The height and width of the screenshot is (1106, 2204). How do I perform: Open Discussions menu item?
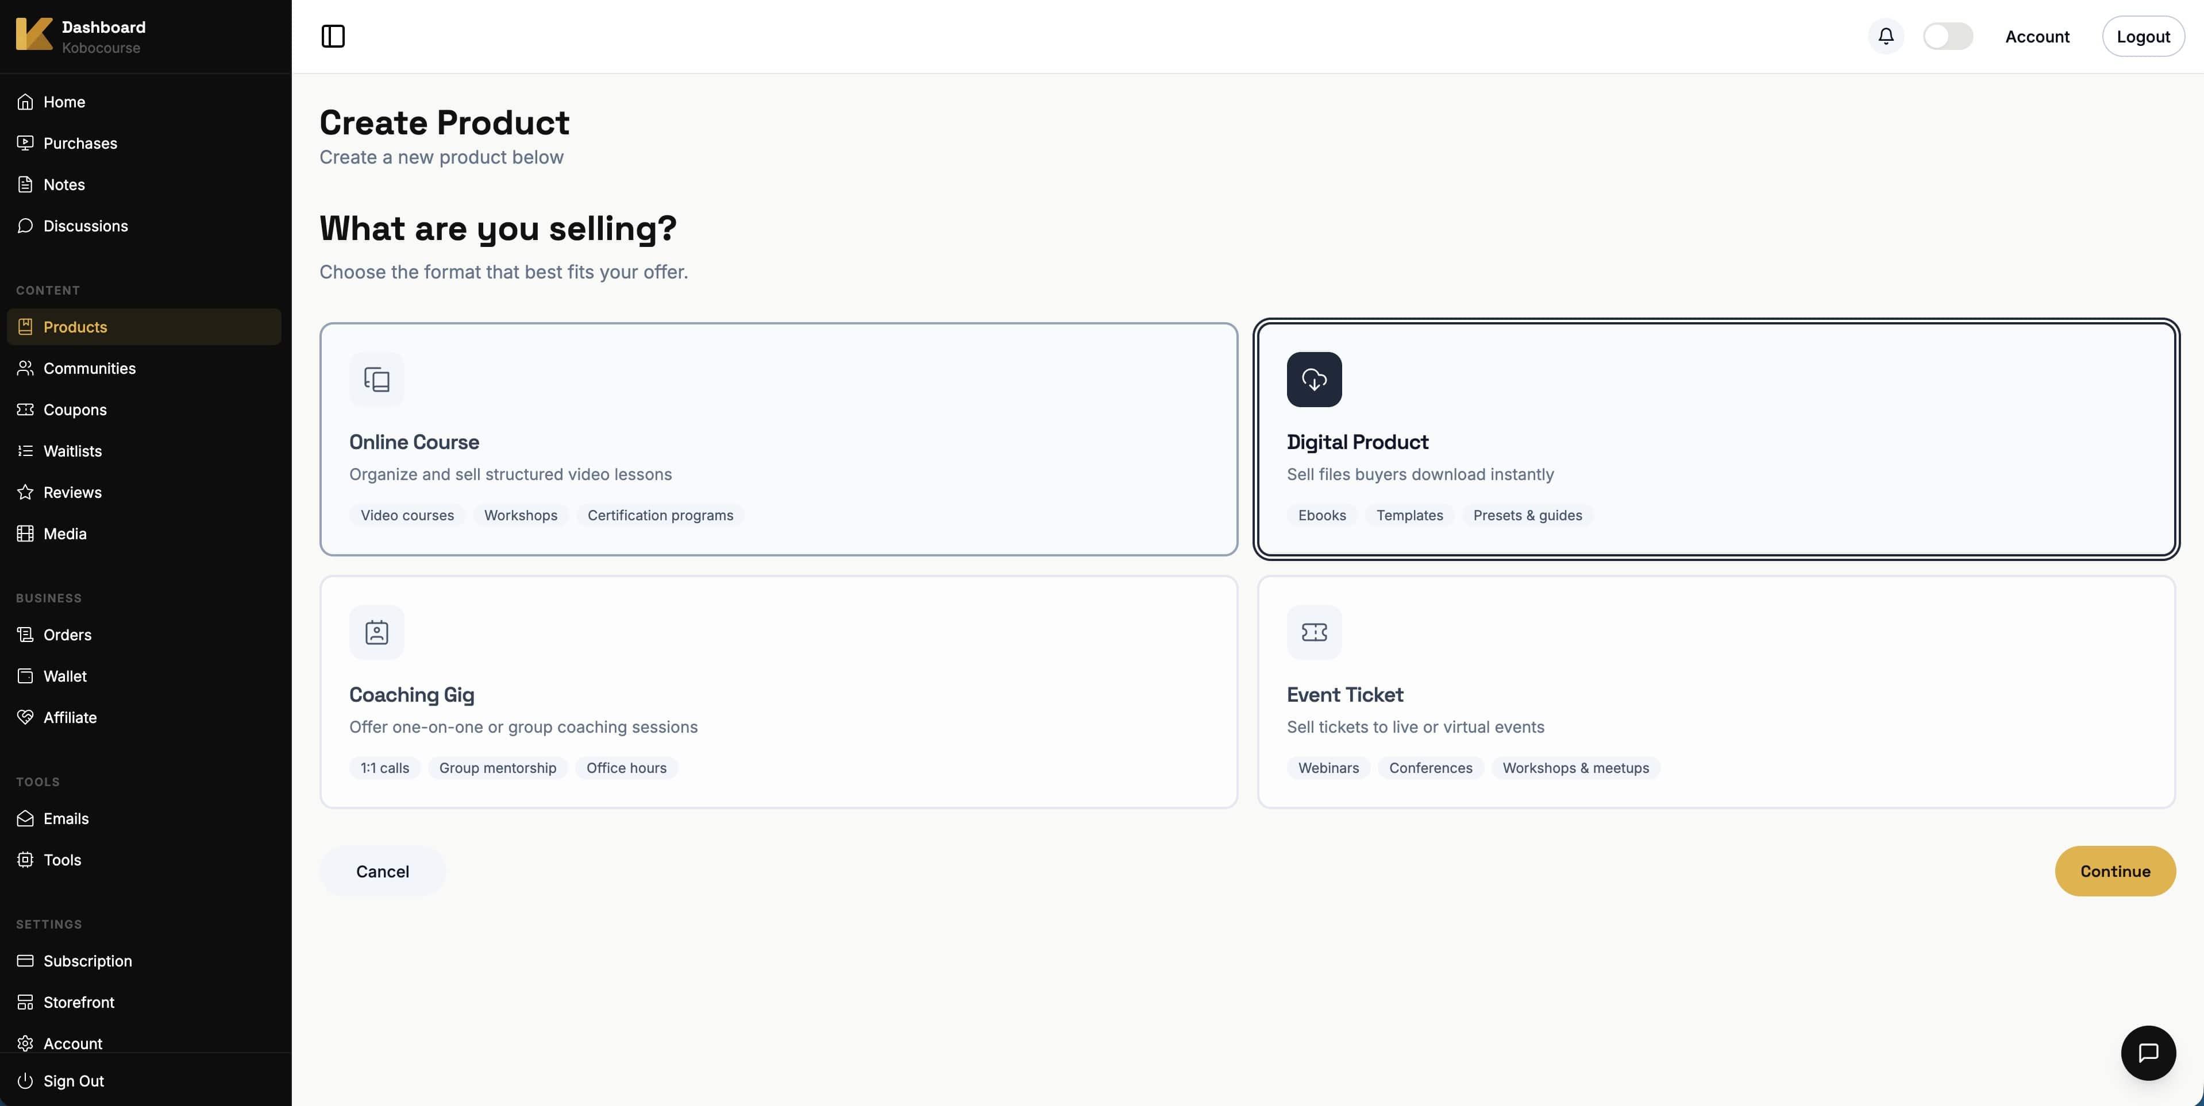coord(144,226)
